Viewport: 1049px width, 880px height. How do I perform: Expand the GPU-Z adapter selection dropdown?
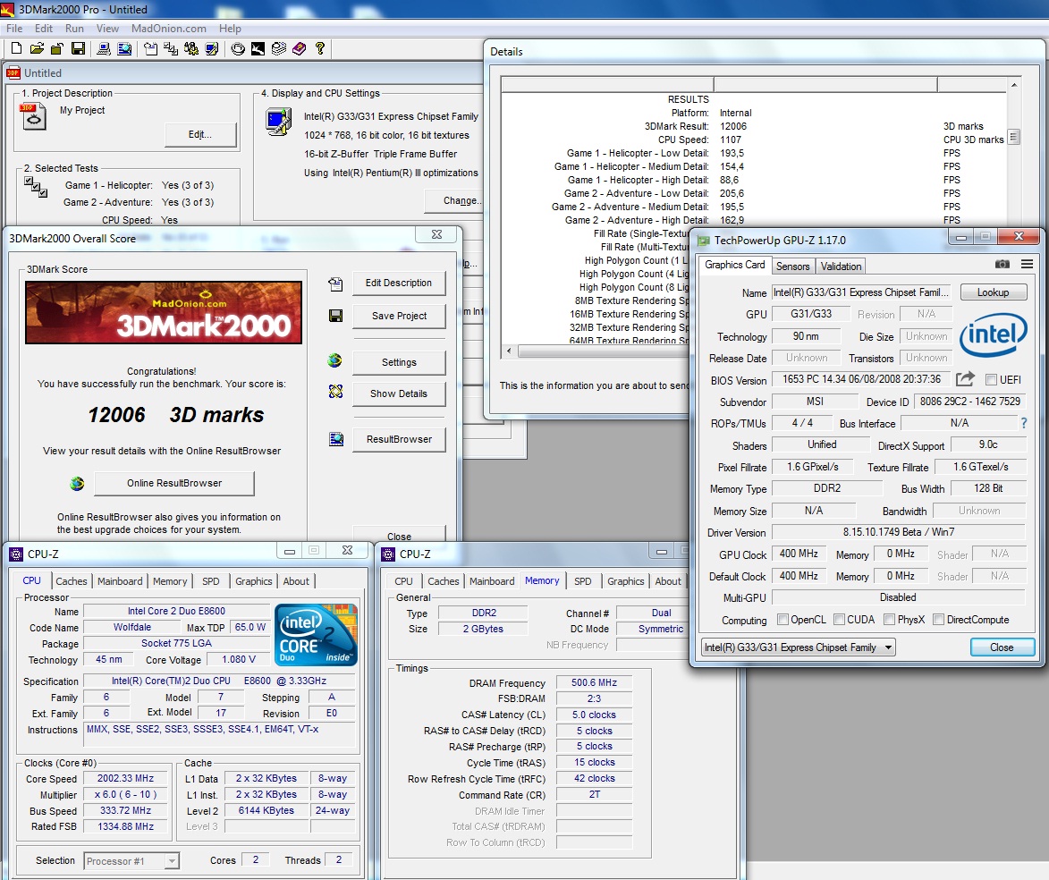click(x=888, y=647)
